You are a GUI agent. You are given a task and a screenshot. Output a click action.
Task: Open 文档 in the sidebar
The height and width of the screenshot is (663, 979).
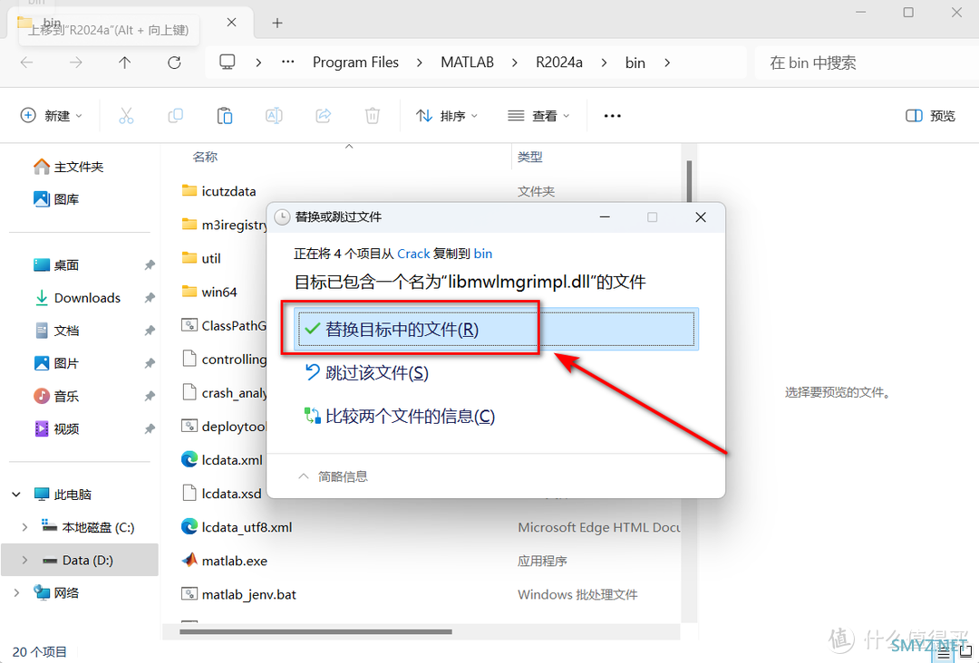[x=55, y=331]
